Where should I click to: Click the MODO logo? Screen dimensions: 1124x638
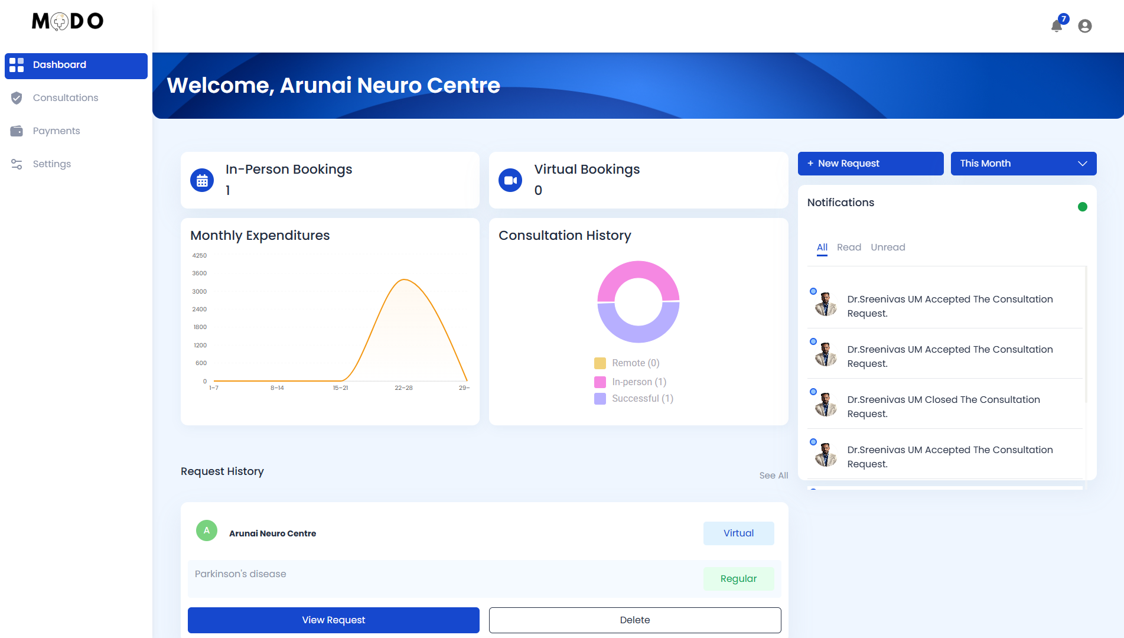click(67, 21)
